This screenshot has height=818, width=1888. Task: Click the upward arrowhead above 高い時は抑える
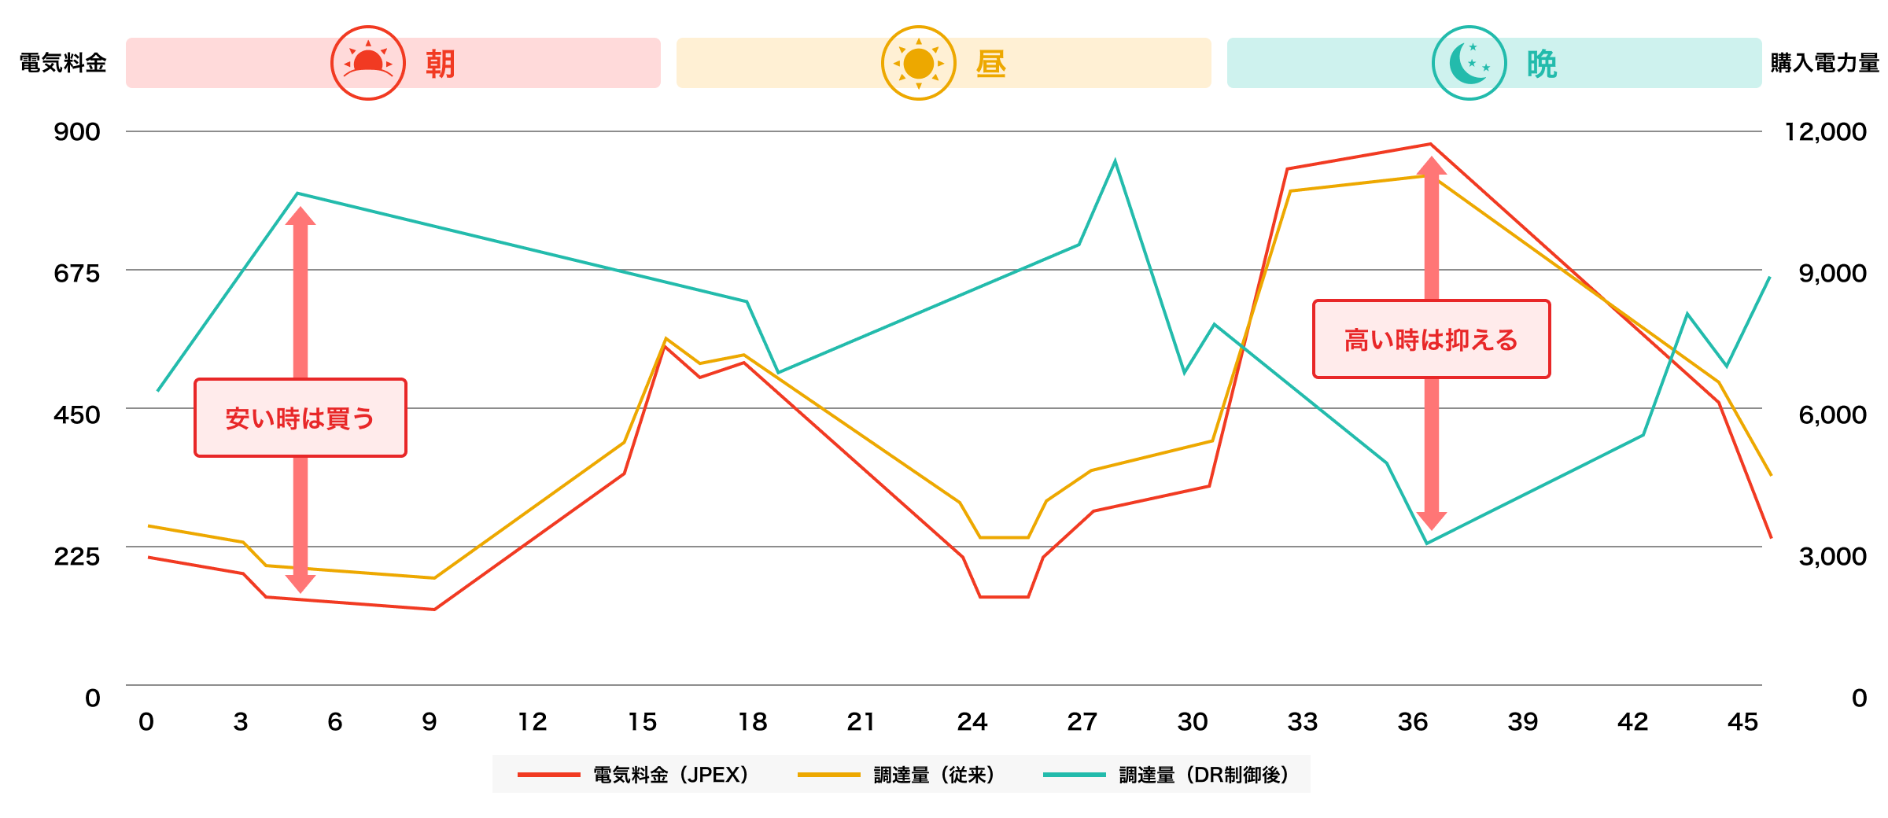tap(1432, 167)
